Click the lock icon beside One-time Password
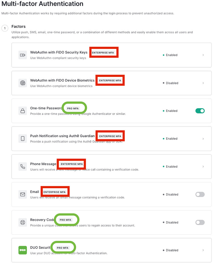Image resolution: width=221 pixels, height=267 pixels. point(23,111)
